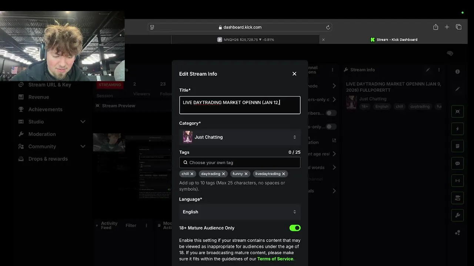The image size is (474, 266).
Task: Click the daytrading tag in Stream info panel
Action: coord(420,106)
